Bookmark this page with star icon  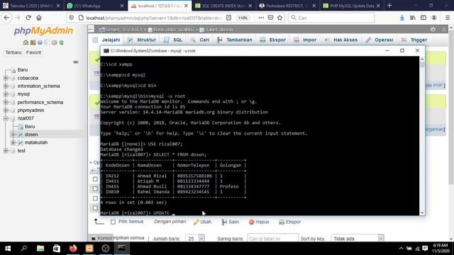(279, 18)
